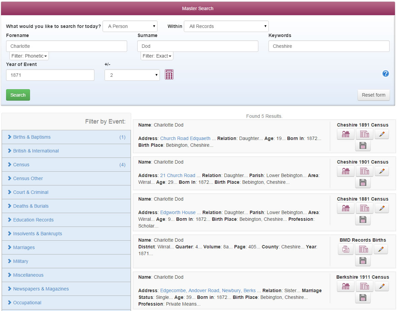Open the +/- year range dropdown
This screenshot has width=397, height=311.
click(132, 75)
